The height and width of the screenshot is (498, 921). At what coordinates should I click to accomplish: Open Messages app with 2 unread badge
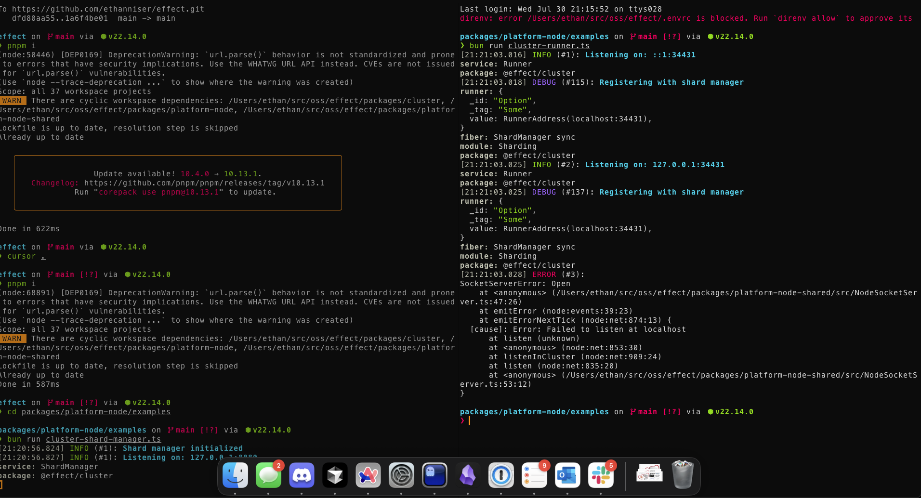[268, 475]
